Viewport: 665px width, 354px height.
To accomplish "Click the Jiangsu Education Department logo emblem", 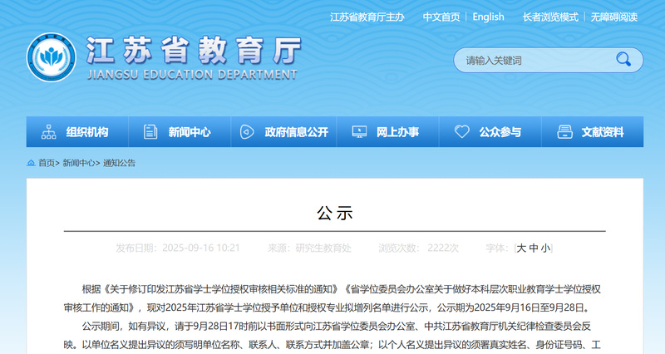I will pyautogui.click(x=52, y=59).
